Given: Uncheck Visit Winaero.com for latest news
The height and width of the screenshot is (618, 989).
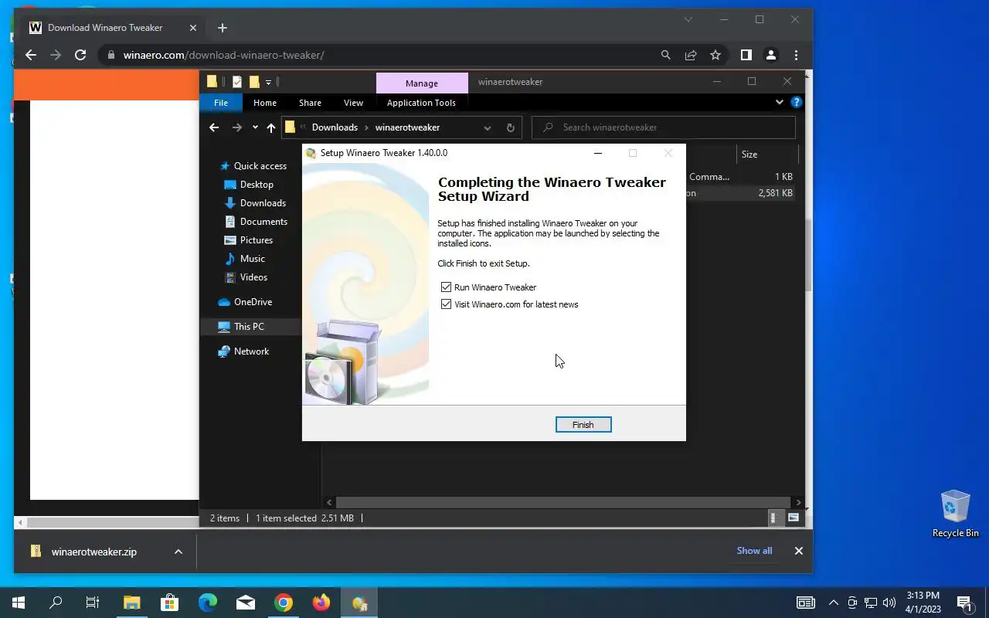Looking at the screenshot, I should point(446,304).
